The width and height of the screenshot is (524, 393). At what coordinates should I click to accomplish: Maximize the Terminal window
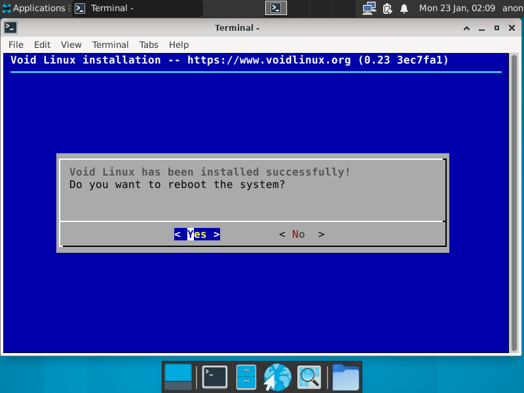[496, 28]
